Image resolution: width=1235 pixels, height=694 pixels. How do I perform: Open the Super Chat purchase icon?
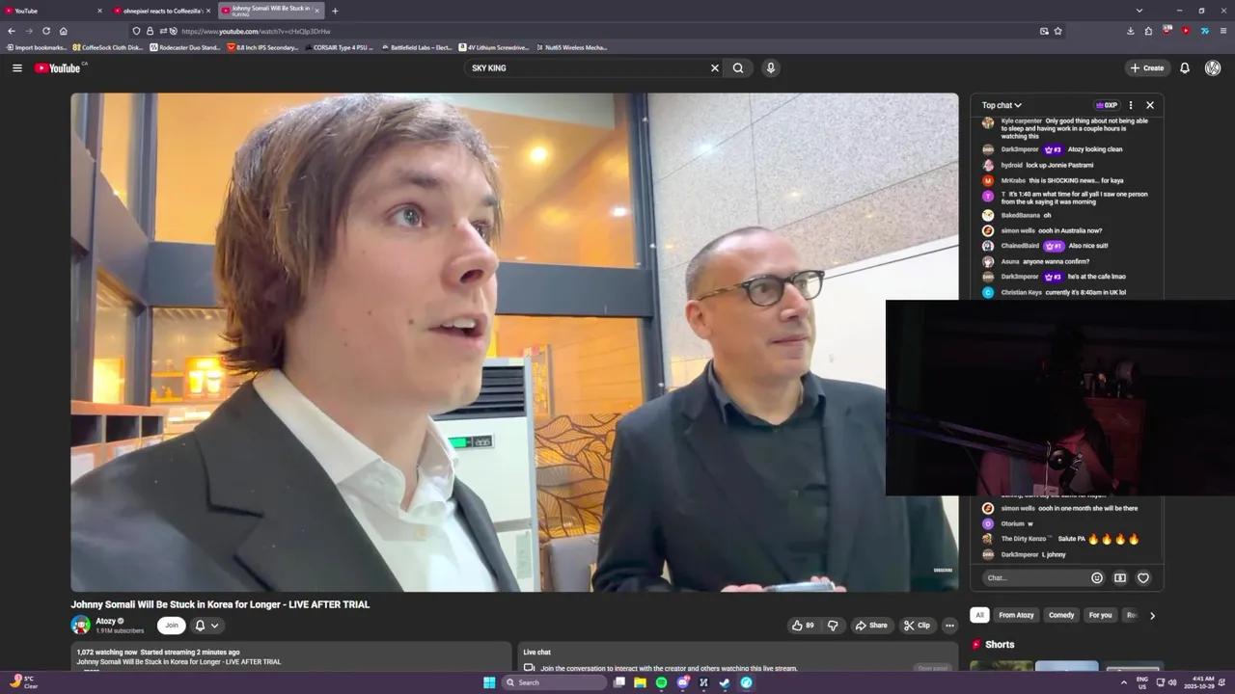(x=1120, y=577)
